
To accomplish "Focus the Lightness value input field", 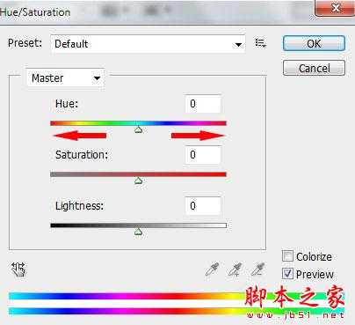I will point(203,206).
